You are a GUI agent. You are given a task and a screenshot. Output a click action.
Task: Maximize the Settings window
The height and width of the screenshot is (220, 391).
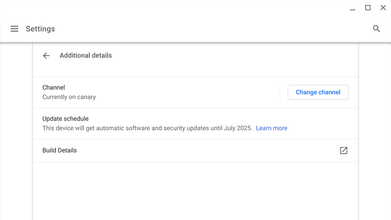368,8
